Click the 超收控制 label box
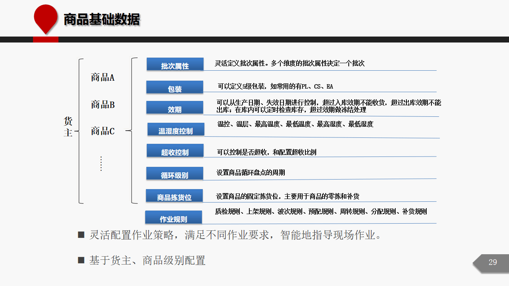 (x=175, y=151)
